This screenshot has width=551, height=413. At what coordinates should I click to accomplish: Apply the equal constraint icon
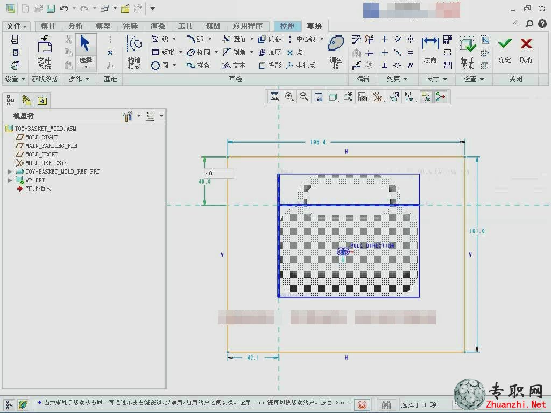[x=411, y=52]
